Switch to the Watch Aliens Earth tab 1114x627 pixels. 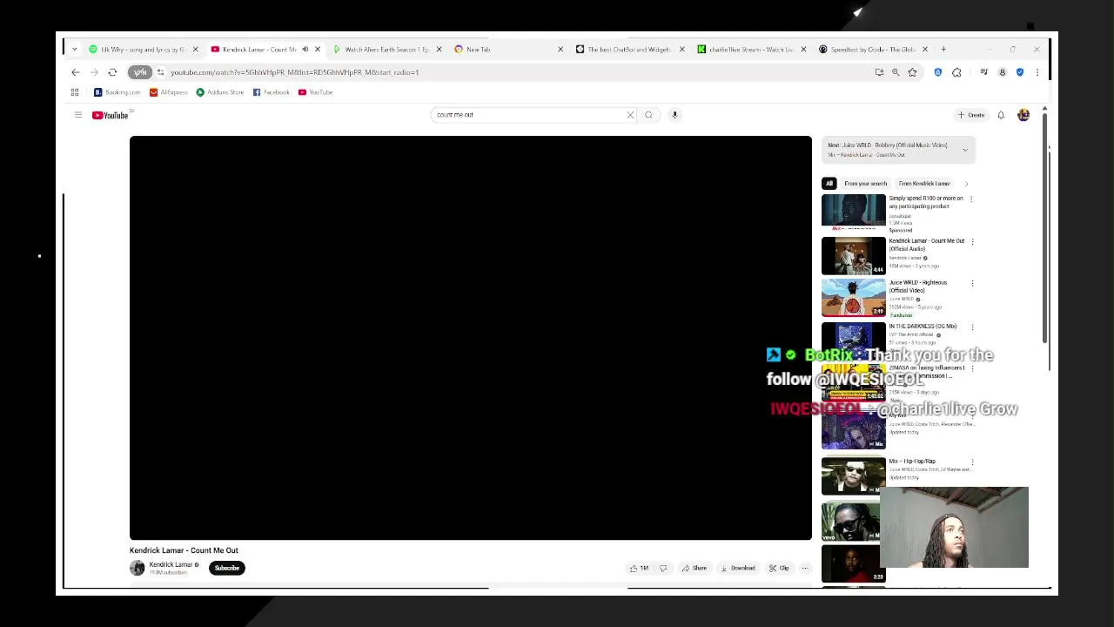(x=386, y=50)
